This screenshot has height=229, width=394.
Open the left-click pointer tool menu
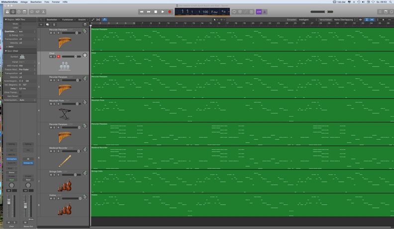point(215,19)
